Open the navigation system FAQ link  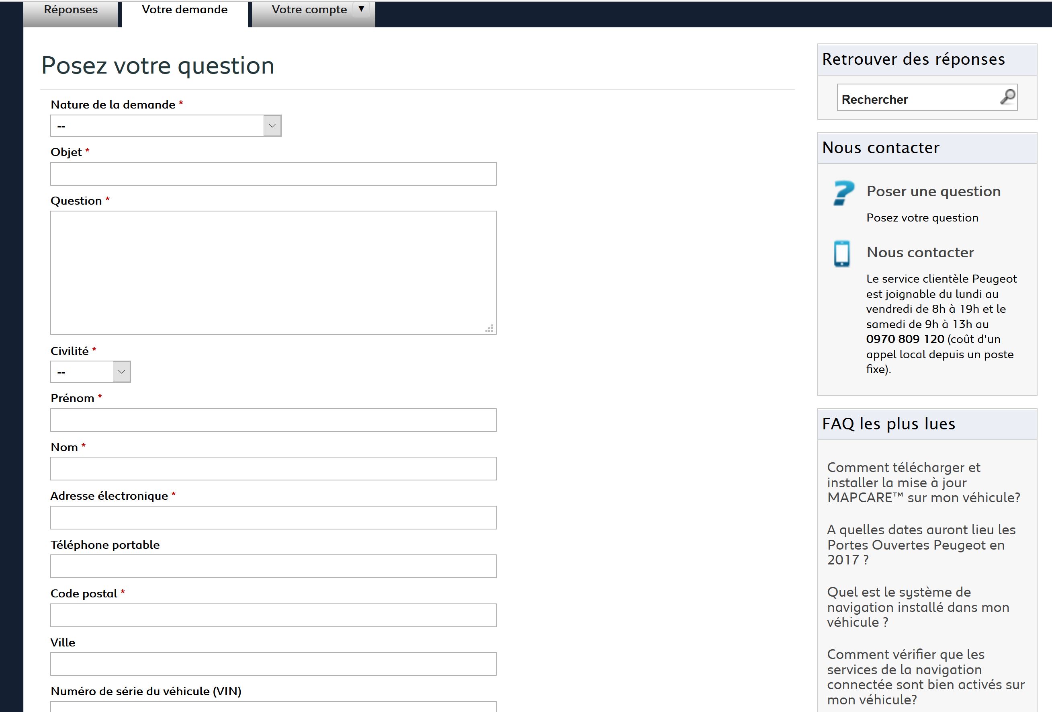tap(918, 607)
